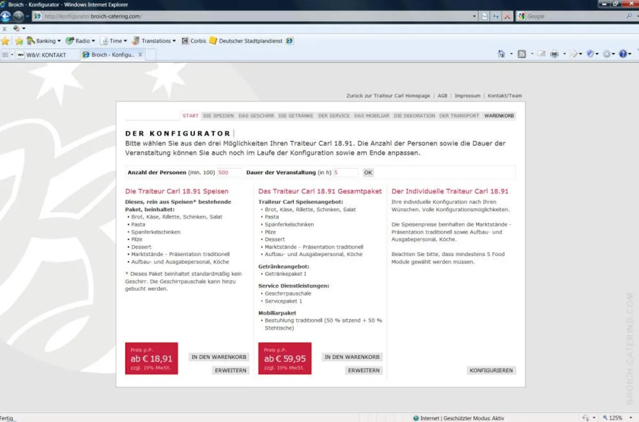The height and width of the screenshot is (422, 639).
Task: Click the Favorites star icon
Action: [x=5, y=41]
